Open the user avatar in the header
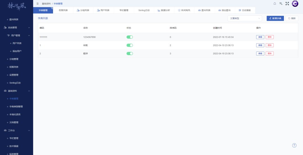This screenshot has width=303, height=155. (295, 3)
